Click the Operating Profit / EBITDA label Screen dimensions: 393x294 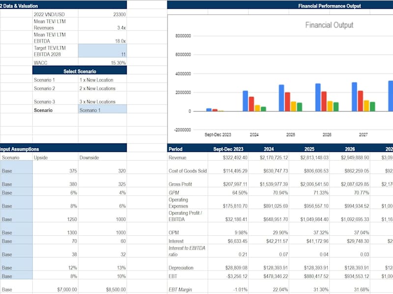[185, 216]
